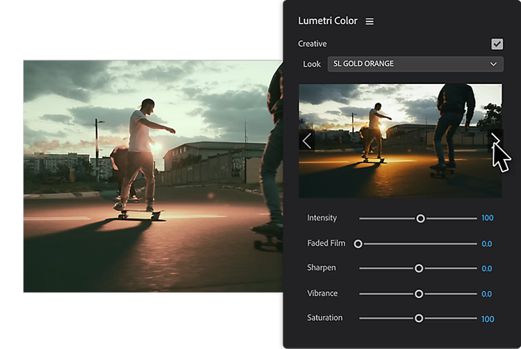Screen dimensions: 521x349
Task: Click the Vibrance slider handle
Action: pos(419,293)
